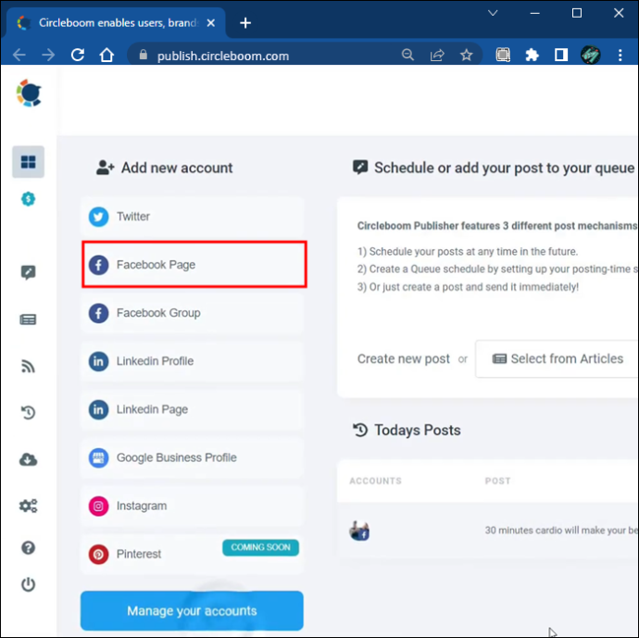Screen dimensions: 639x638
Task: Open the pricing dollar badge icon
Action: [28, 199]
